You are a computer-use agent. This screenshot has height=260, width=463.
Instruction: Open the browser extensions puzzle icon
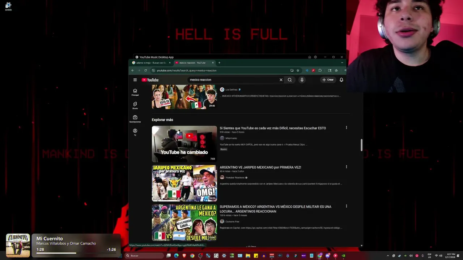320,70
